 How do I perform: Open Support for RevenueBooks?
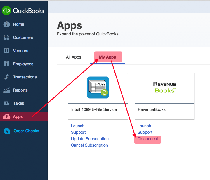pyautogui.click(x=145, y=132)
